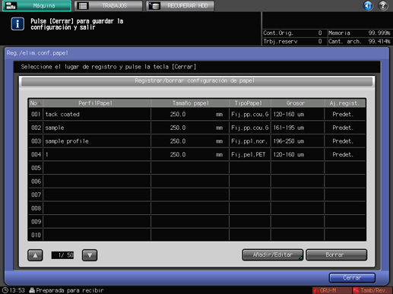Click Cerrar to save and exit
Screen dimensions: 393x294
click(x=352, y=278)
